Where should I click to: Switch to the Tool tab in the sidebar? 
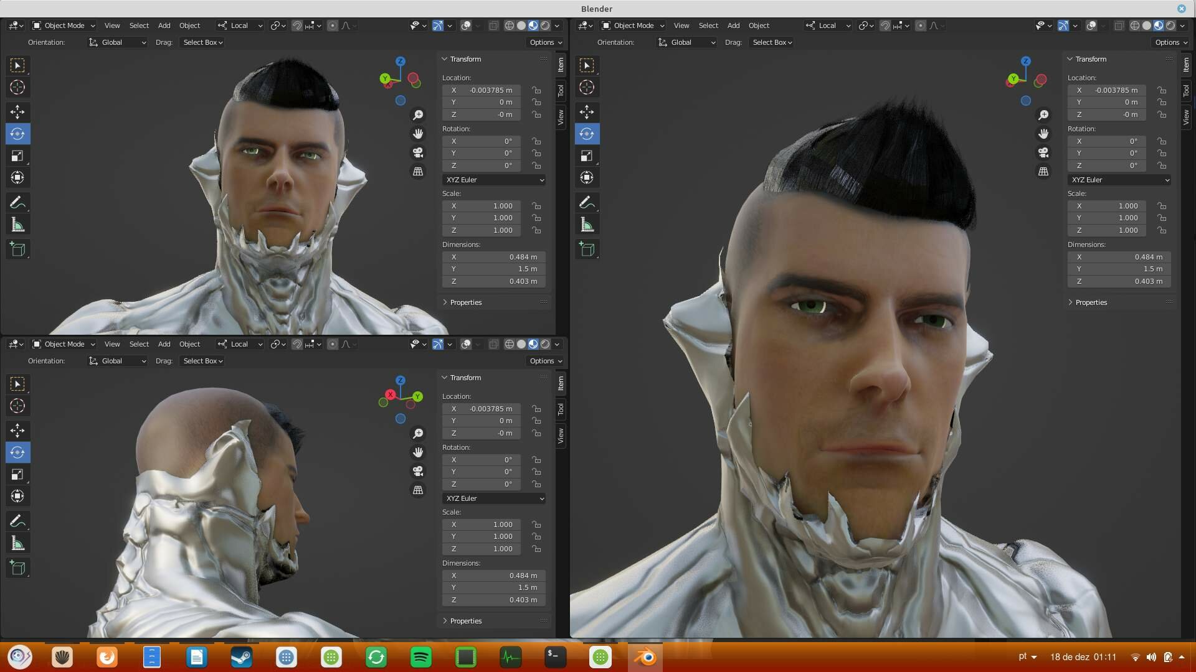click(x=561, y=91)
